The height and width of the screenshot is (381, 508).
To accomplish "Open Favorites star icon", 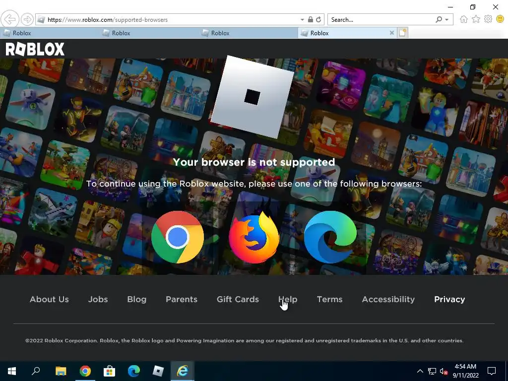I will (x=476, y=19).
